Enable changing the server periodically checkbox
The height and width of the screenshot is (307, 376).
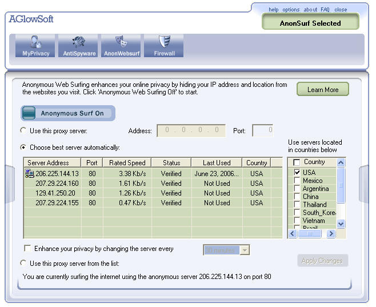tap(27, 248)
